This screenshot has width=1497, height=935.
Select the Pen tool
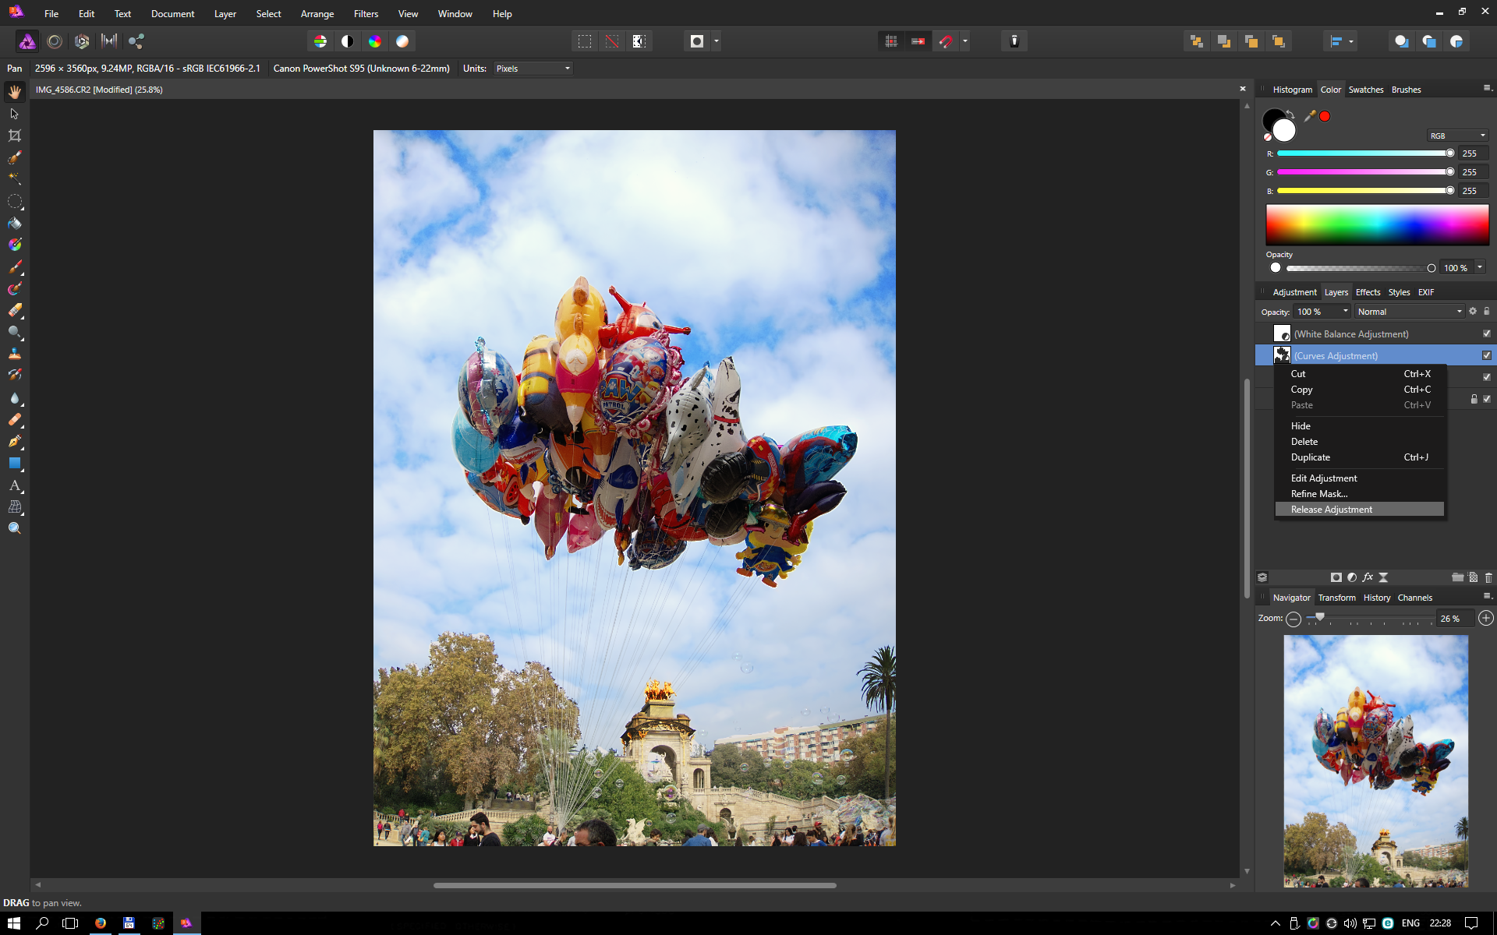14,441
